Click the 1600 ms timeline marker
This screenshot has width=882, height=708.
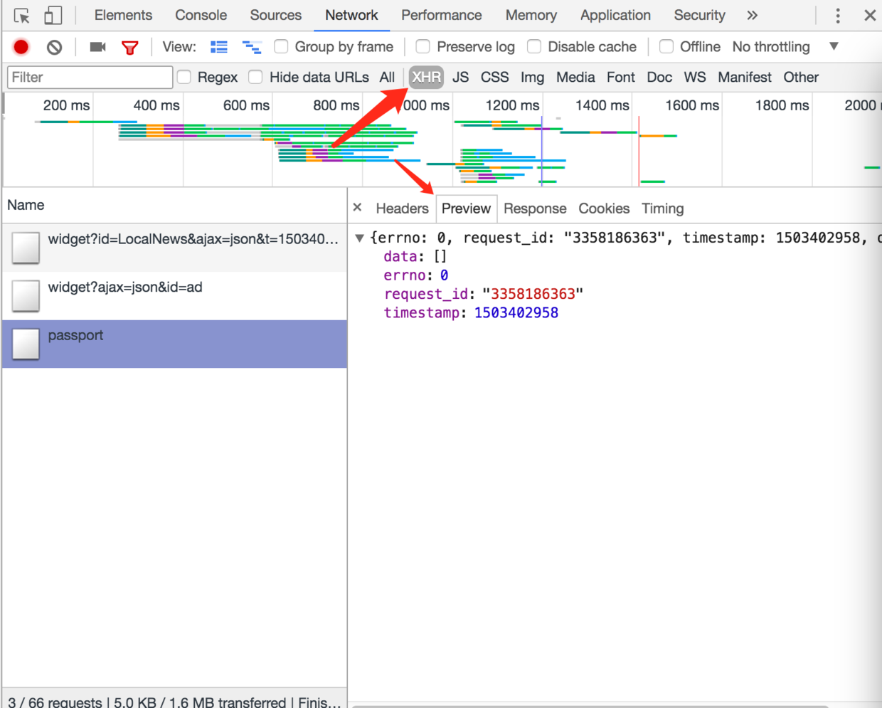692,105
